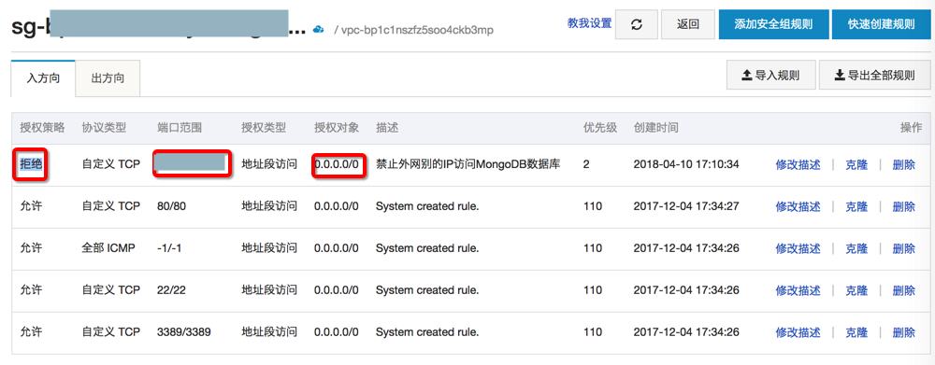Click the MongoDB rule description text
Viewport: 935px width, 365px height.
pyautogui.click(x=467, y=164)
